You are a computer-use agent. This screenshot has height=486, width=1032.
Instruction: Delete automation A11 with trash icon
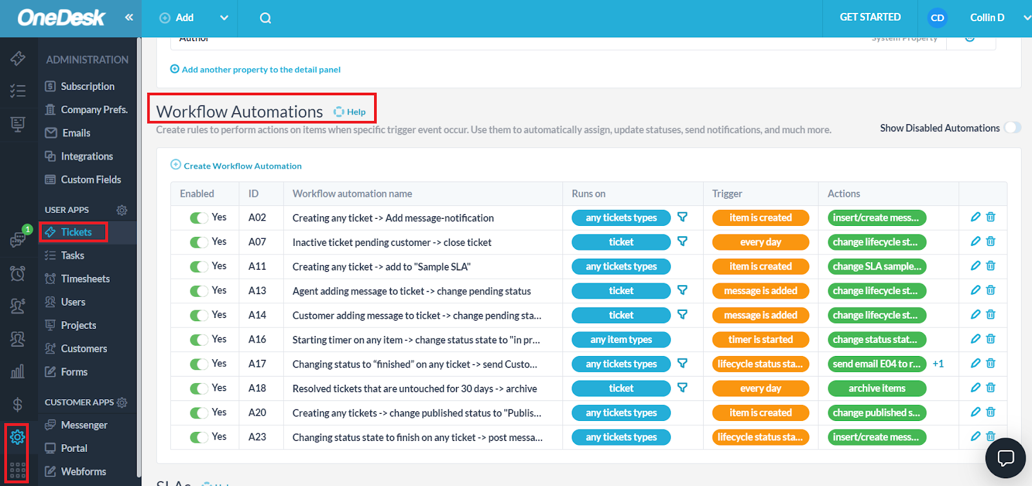pos(991,266)
